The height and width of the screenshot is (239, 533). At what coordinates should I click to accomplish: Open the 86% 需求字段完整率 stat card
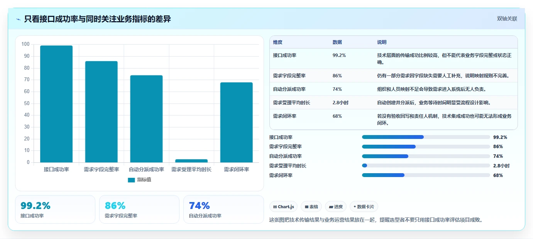click(139, 209)
